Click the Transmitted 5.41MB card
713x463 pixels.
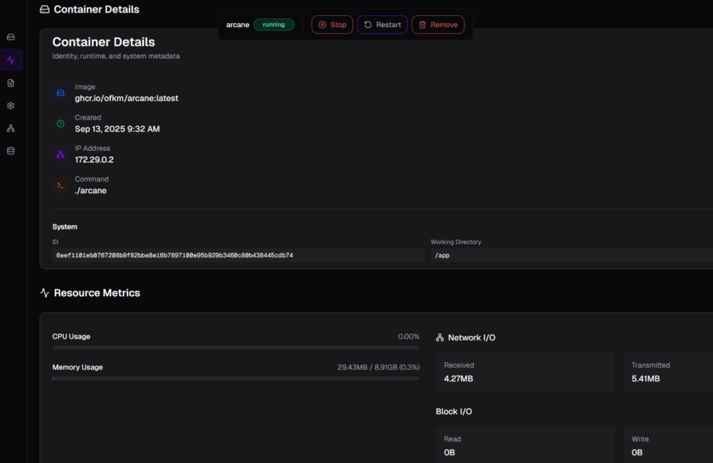(668, 372)
